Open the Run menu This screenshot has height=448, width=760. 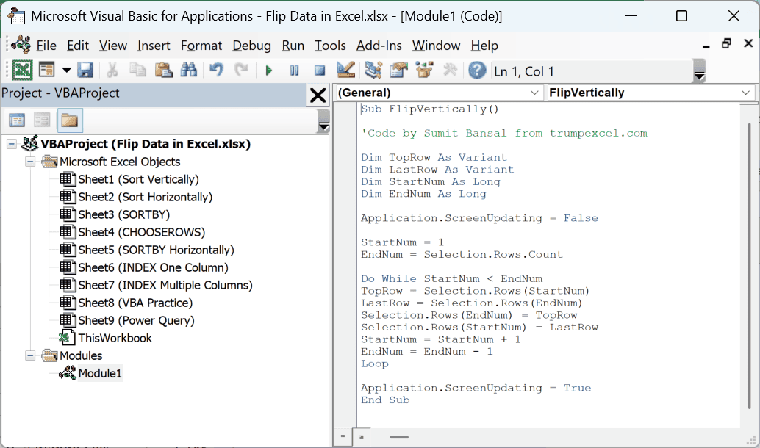point(293,46)
